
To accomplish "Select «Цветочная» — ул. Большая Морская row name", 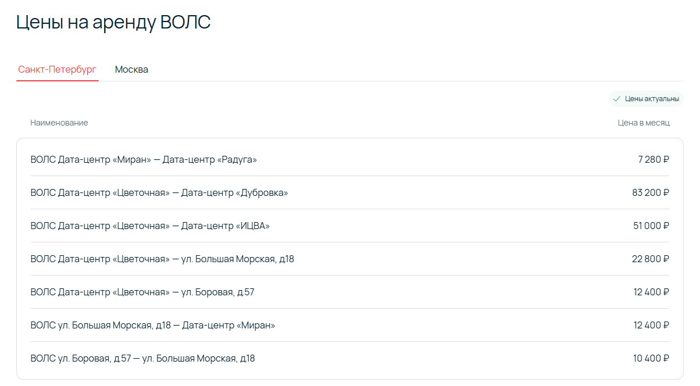I will [162, 259].
